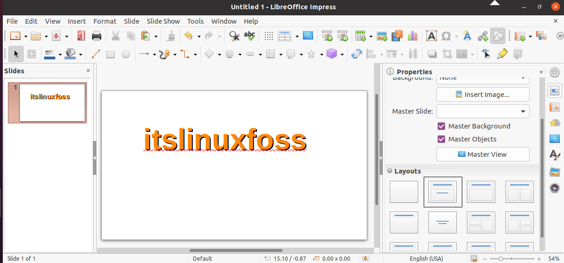Click the Rotate icon

click(357, 54)
